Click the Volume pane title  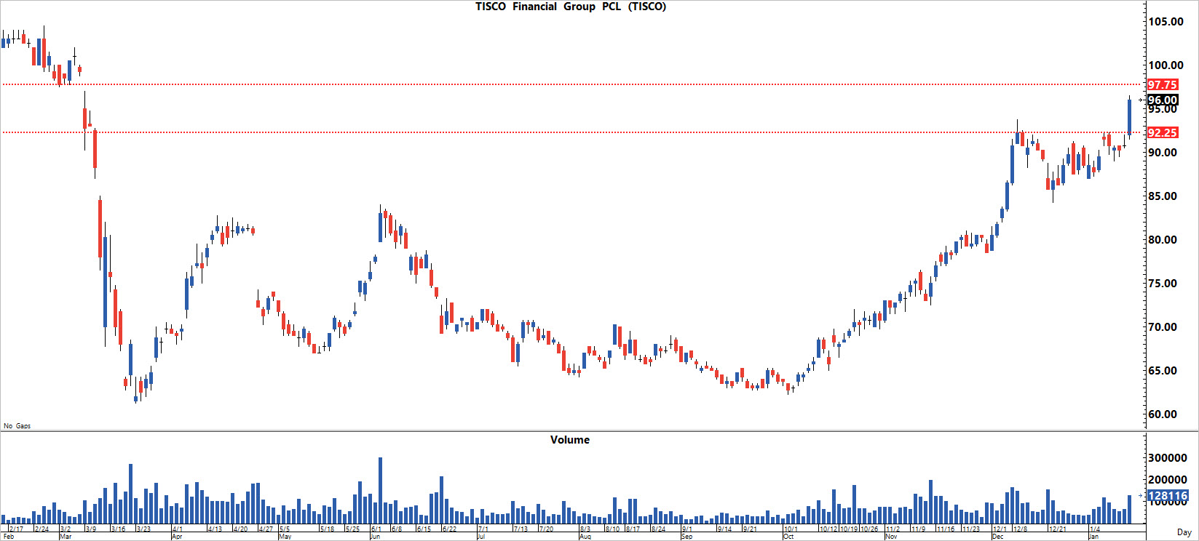tap(570, 440)
